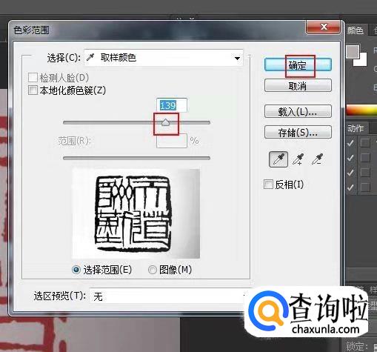Select the Subtract from Sample eyedropper

(317, 159)
